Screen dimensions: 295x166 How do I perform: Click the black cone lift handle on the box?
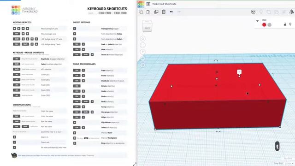217,72
